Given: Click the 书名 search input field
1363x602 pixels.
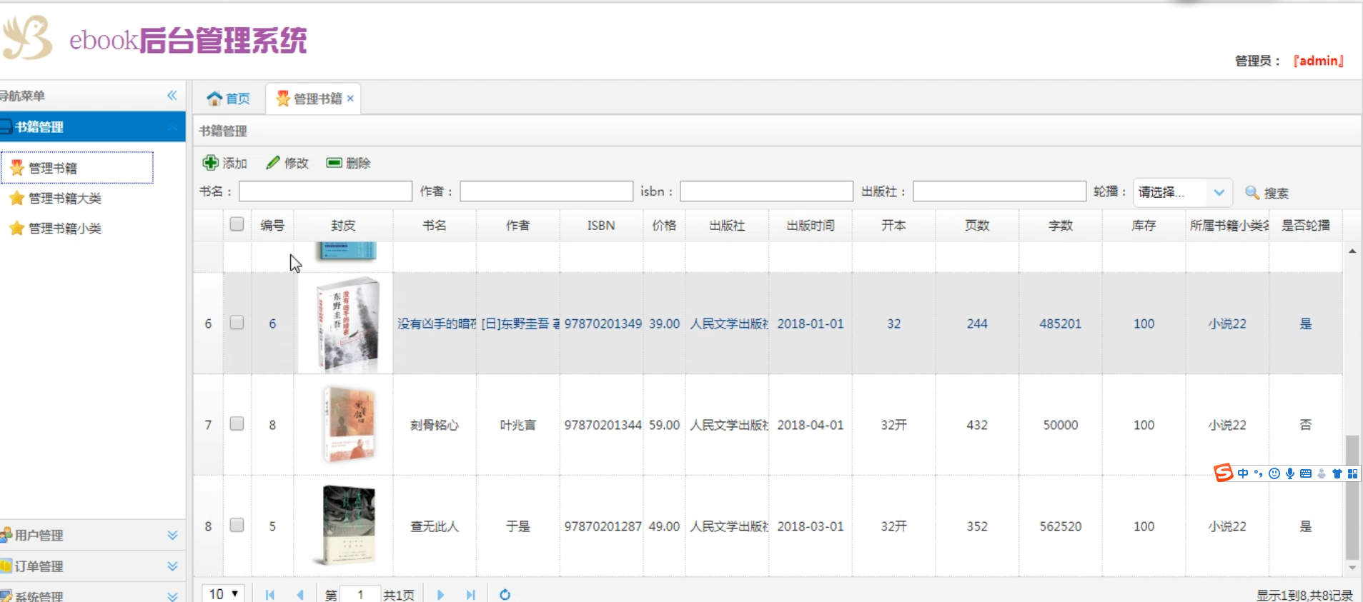Looking at the screenshot, I should coord(325,191).
